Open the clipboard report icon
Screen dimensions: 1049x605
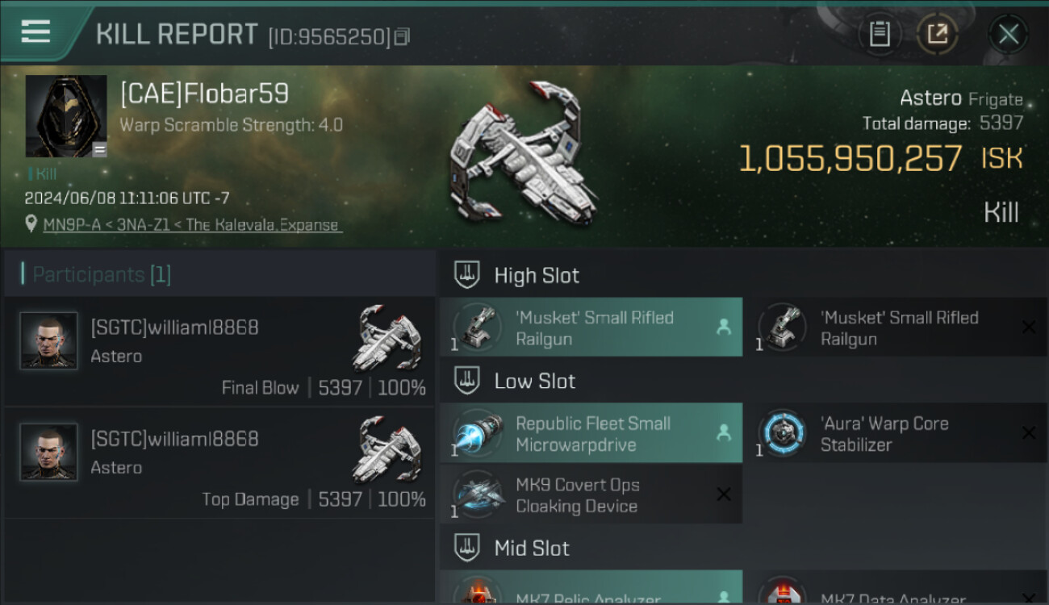[880, 34]
